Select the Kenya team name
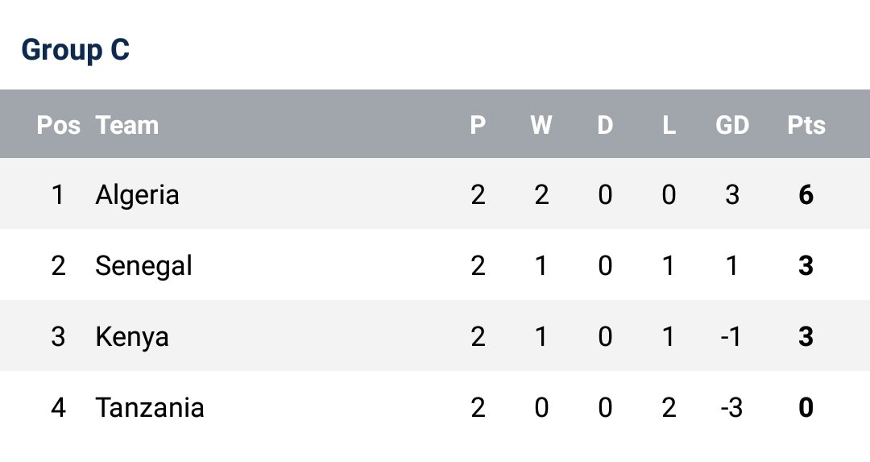 pyautogui.click(x=132, y=336)
